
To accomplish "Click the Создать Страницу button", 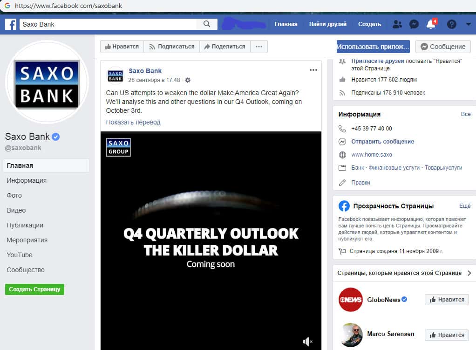I will 34,289.
